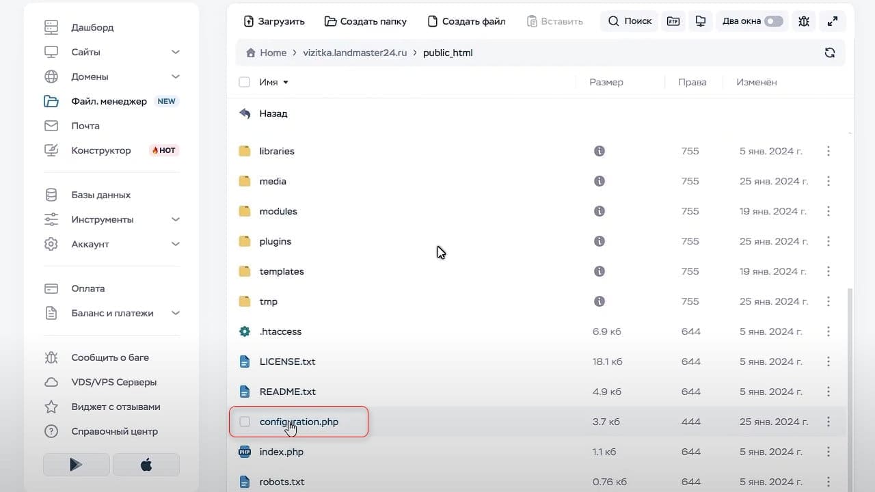
Task: Click the Вставить button
Action: click(x=555, y=21)
